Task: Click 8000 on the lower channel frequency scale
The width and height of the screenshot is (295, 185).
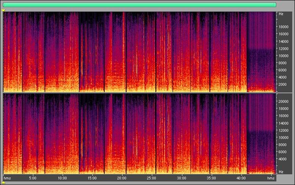Action: (283, 145)
